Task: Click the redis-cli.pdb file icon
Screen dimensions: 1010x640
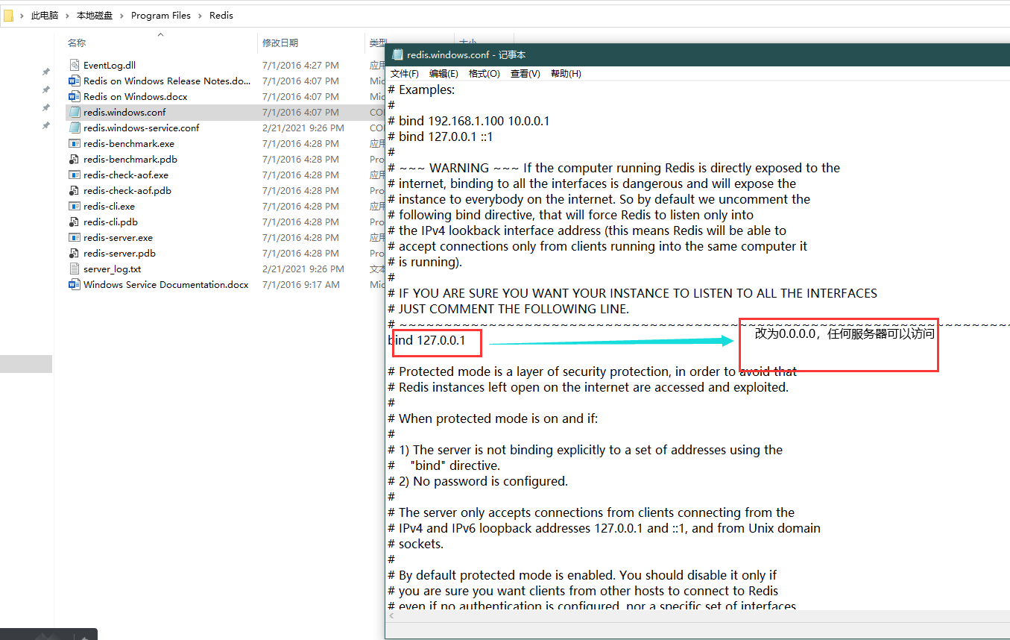Action: 74,222
